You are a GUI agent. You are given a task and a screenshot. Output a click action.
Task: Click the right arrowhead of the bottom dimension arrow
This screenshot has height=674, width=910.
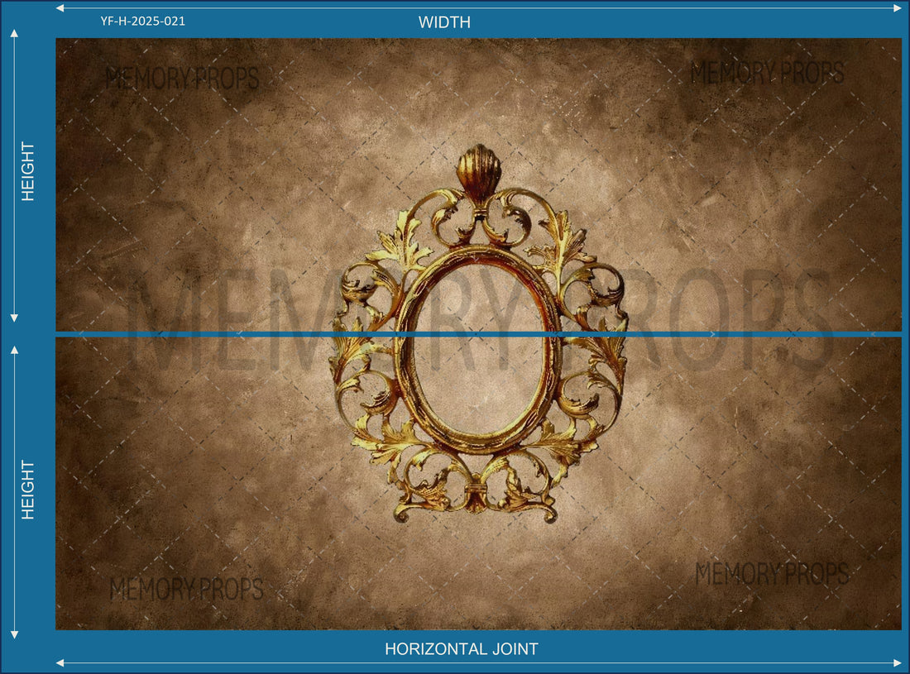(898, 662)
